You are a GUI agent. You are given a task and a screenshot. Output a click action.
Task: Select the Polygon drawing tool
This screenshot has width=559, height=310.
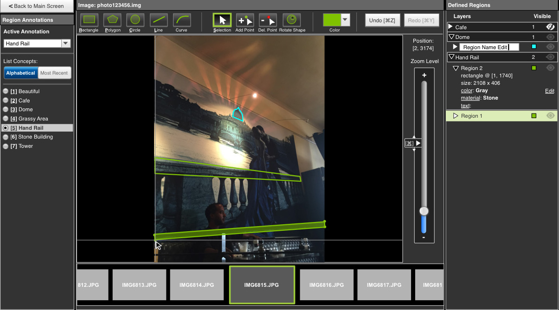coord(112,20)
